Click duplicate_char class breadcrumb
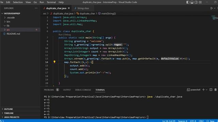218x122 pixels. pyautogui.click(x=87, y=14)
